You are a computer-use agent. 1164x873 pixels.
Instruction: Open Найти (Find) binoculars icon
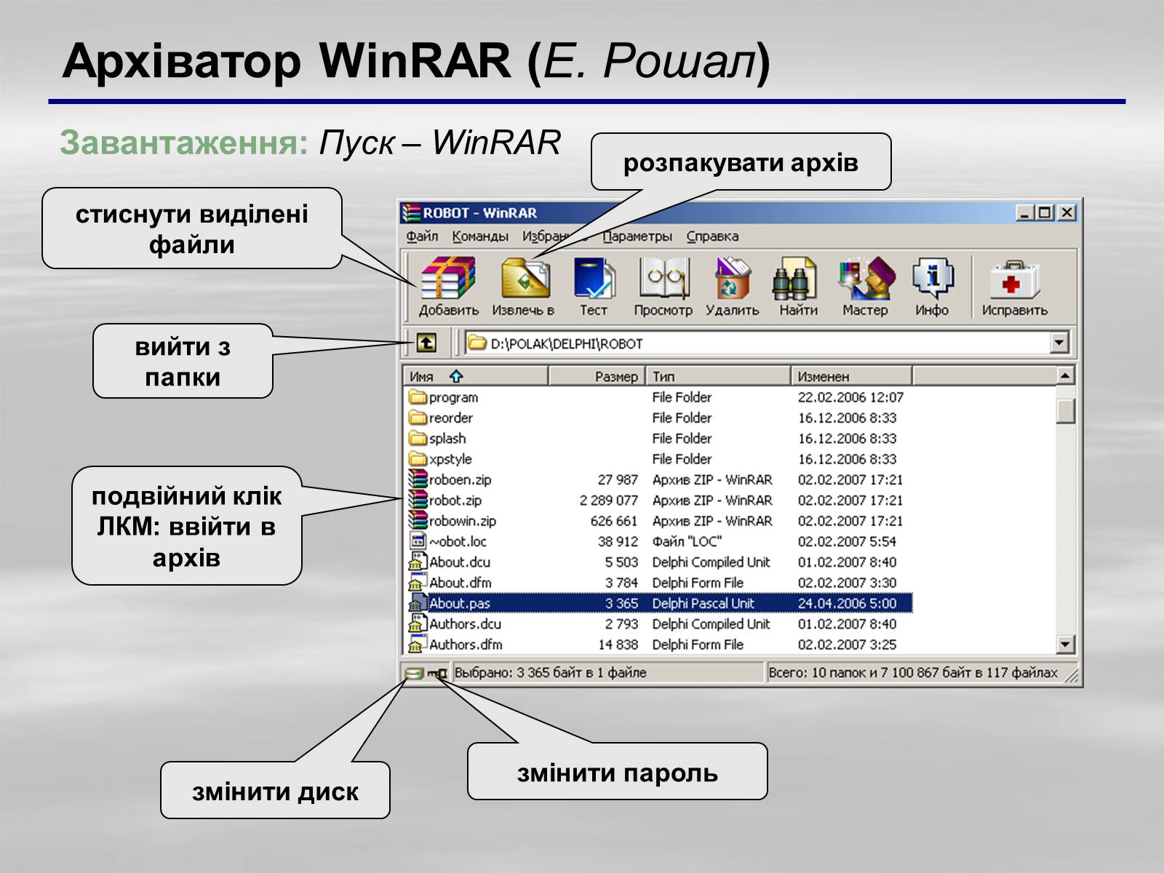794,278
